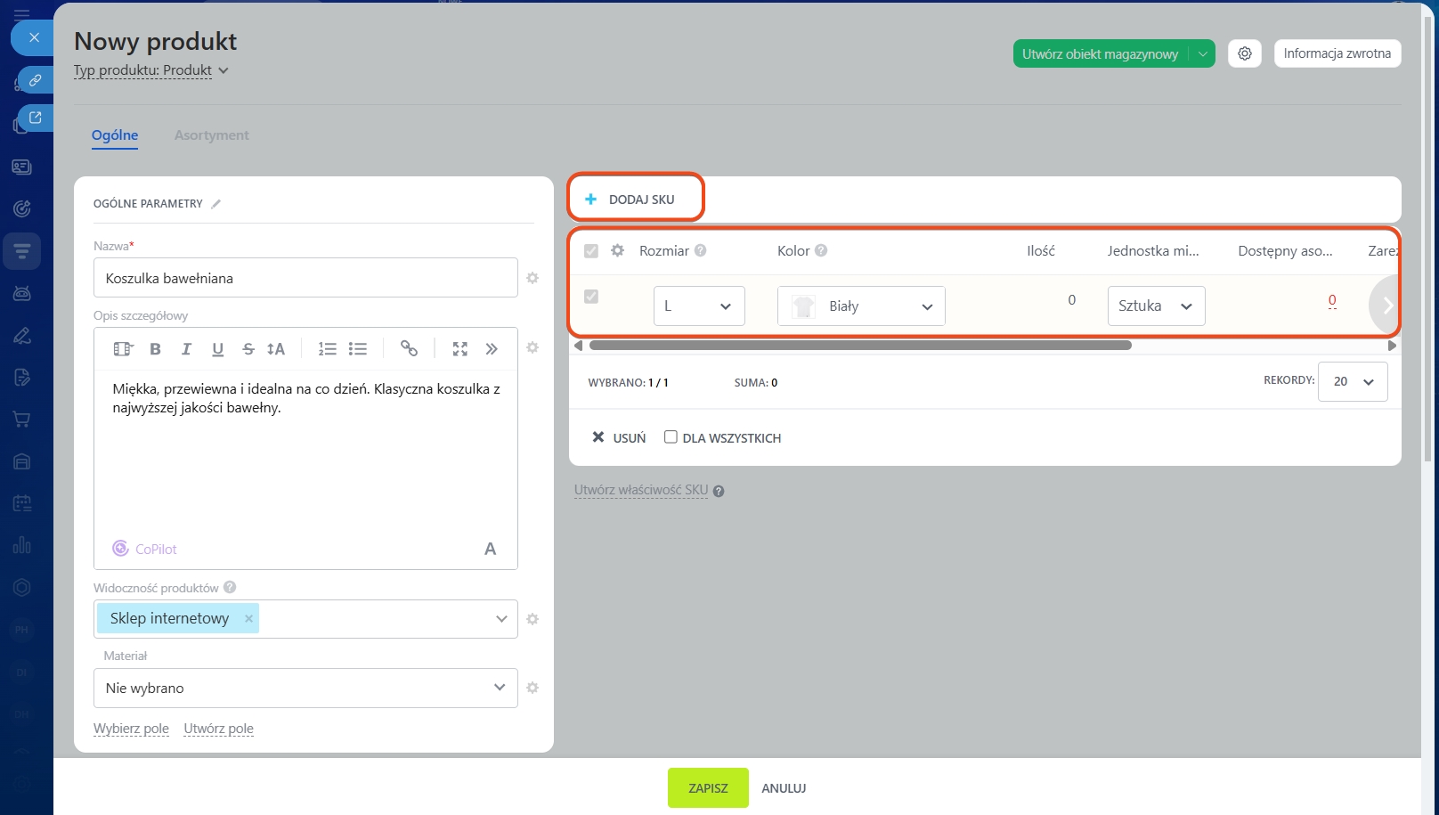Image resolution: width=1439 pixels, height=815 pixels.
Task: Select the Ogólne tab
Action: pos(115,135)
